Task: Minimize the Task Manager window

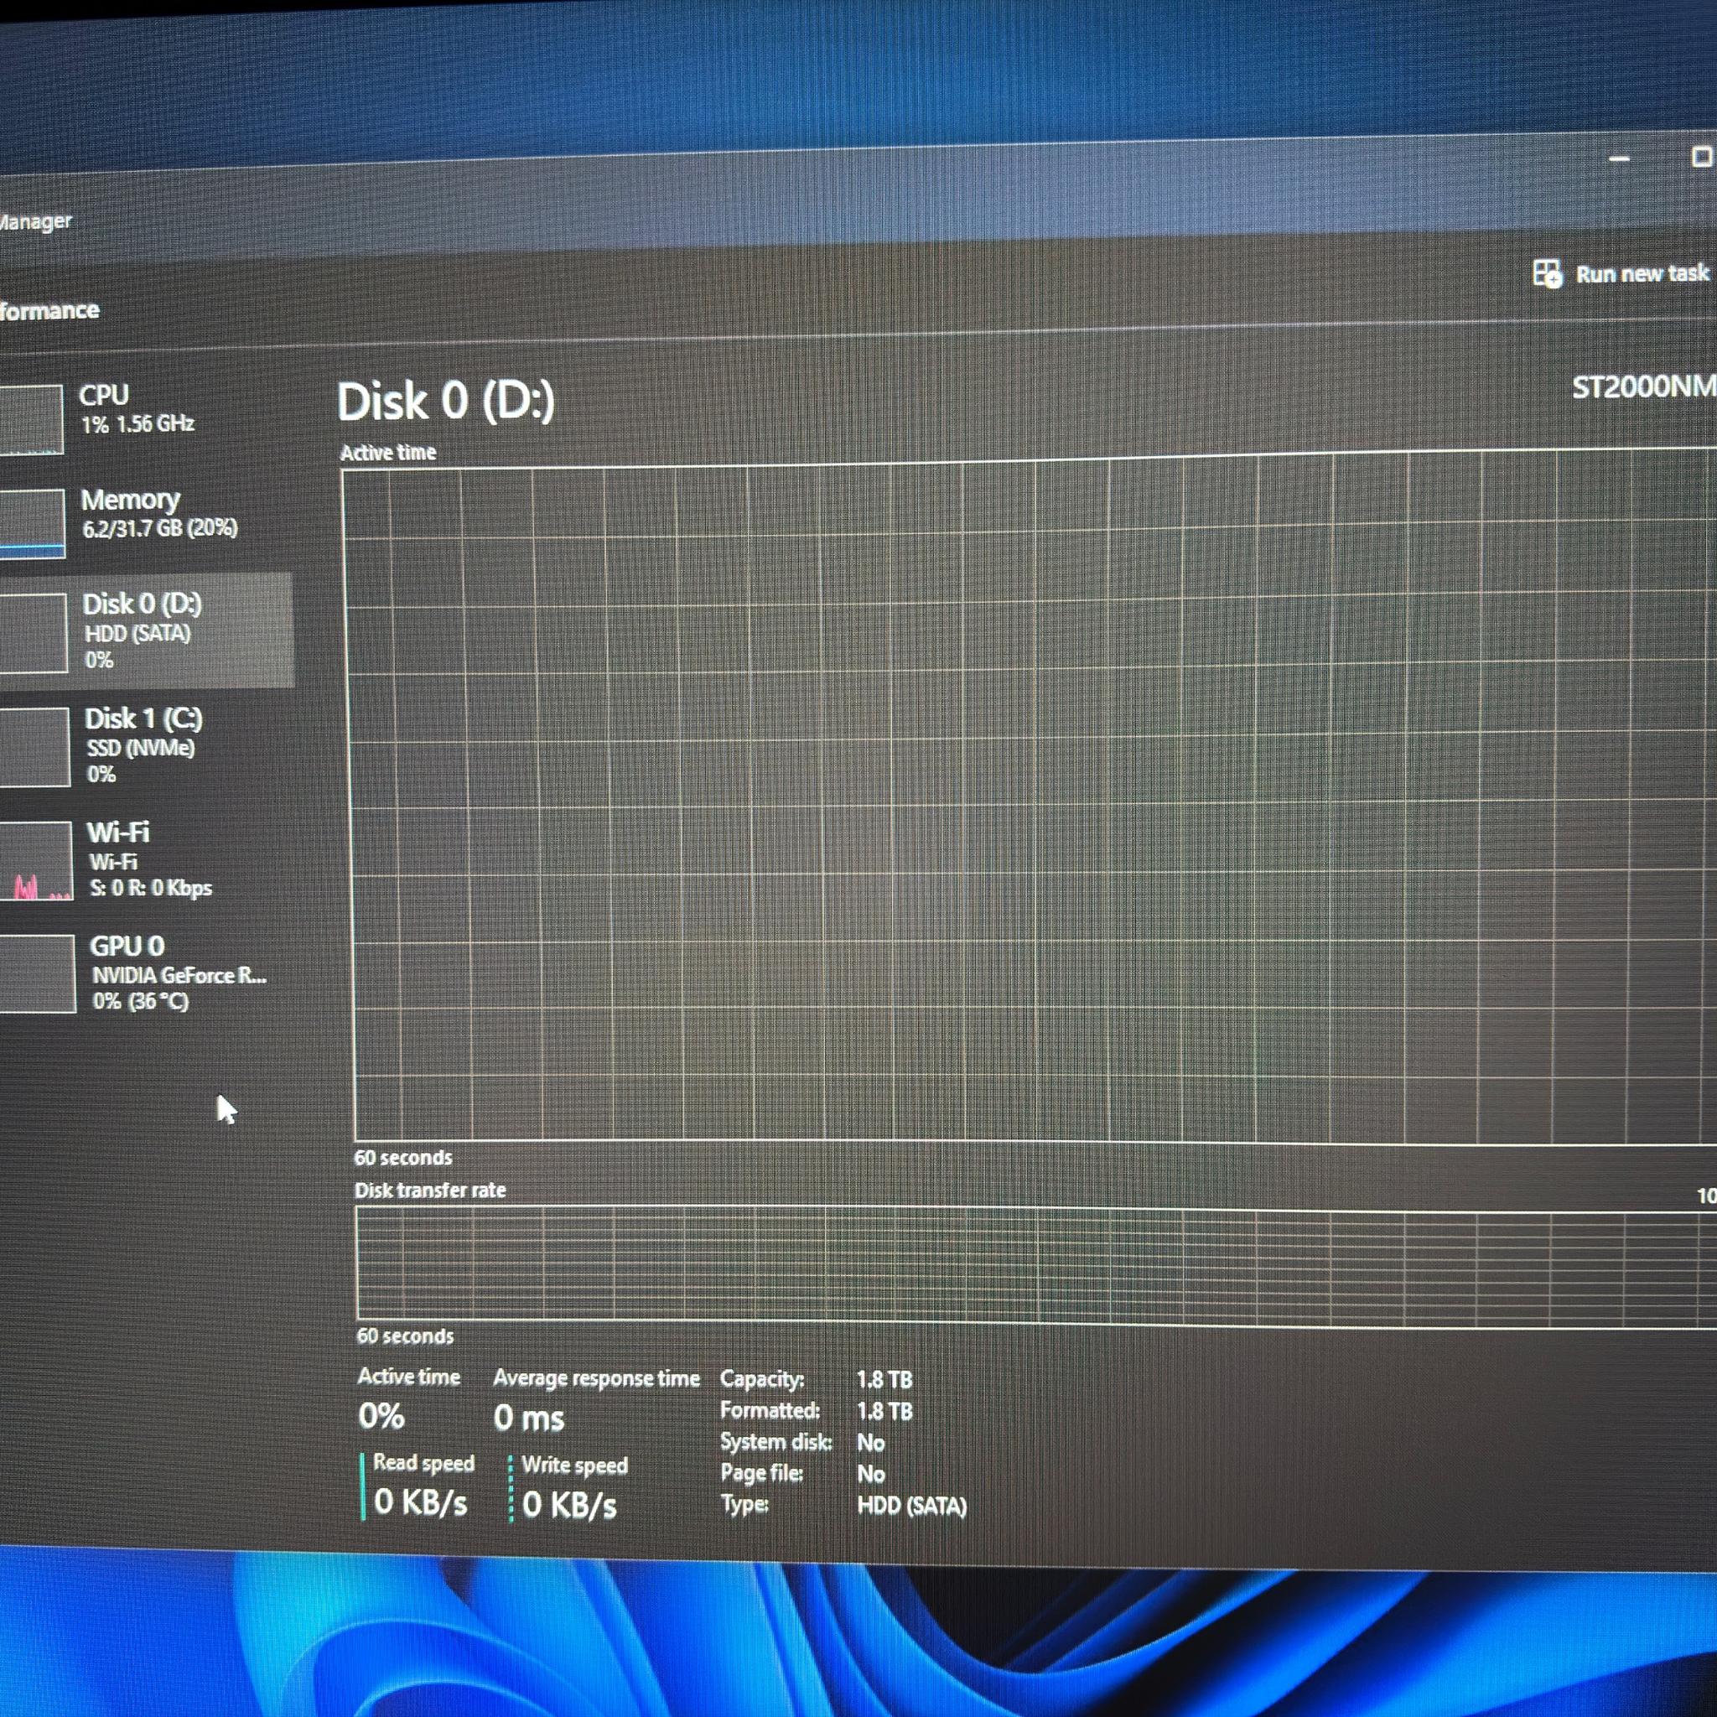Action: [1619, 159]
